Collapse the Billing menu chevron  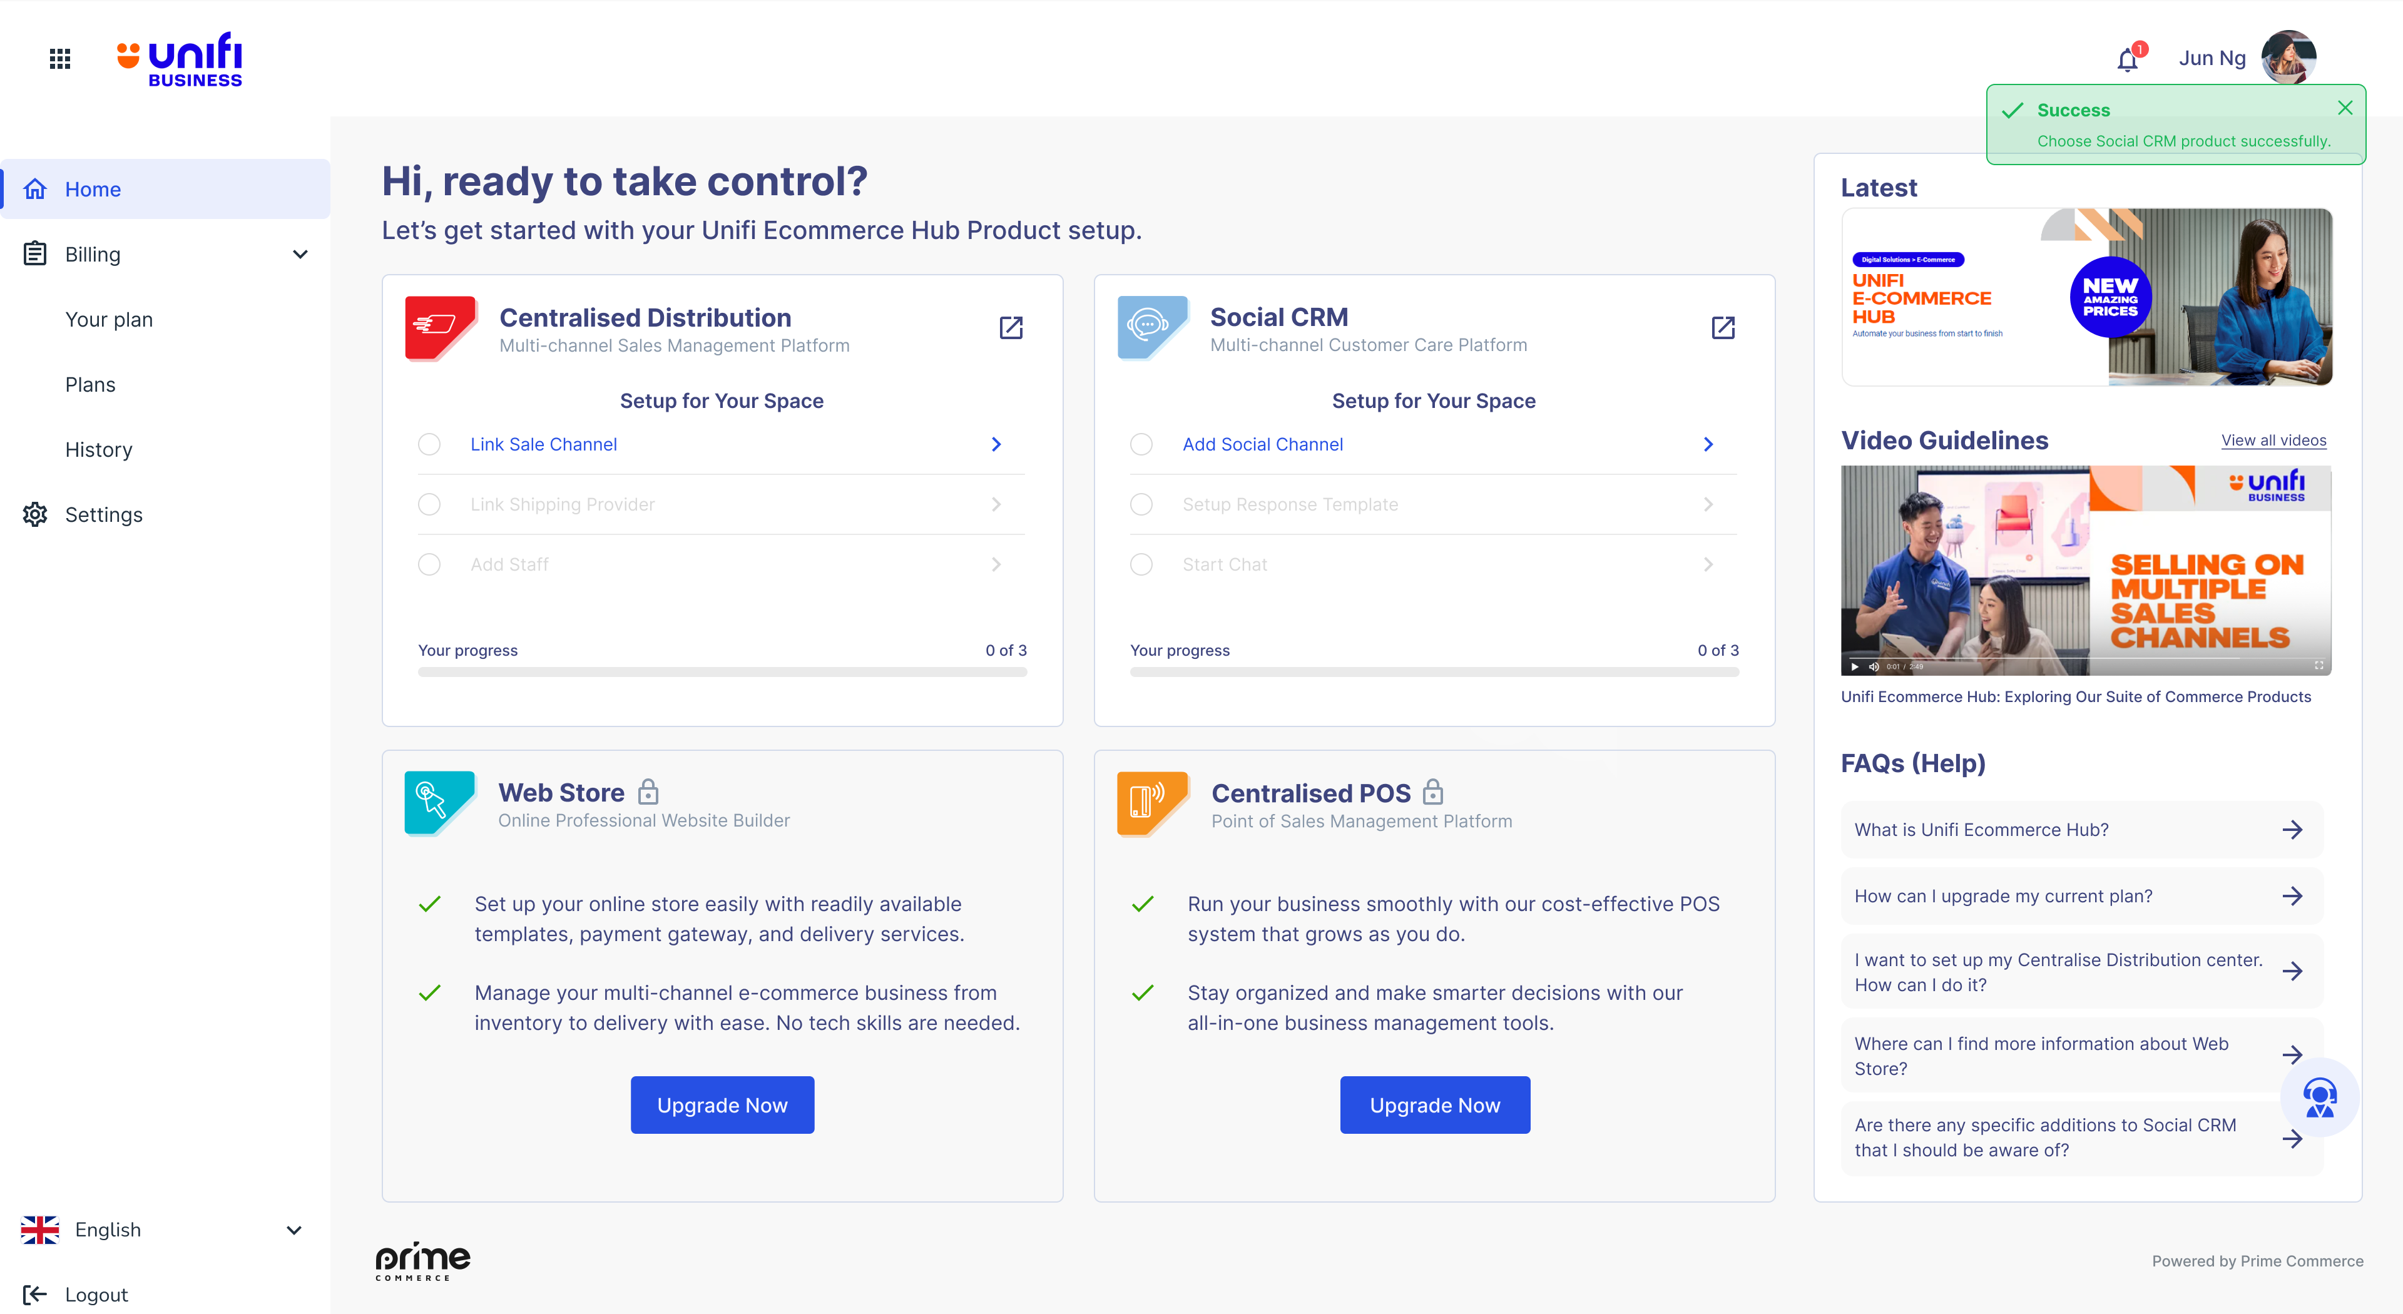[300, 255]
